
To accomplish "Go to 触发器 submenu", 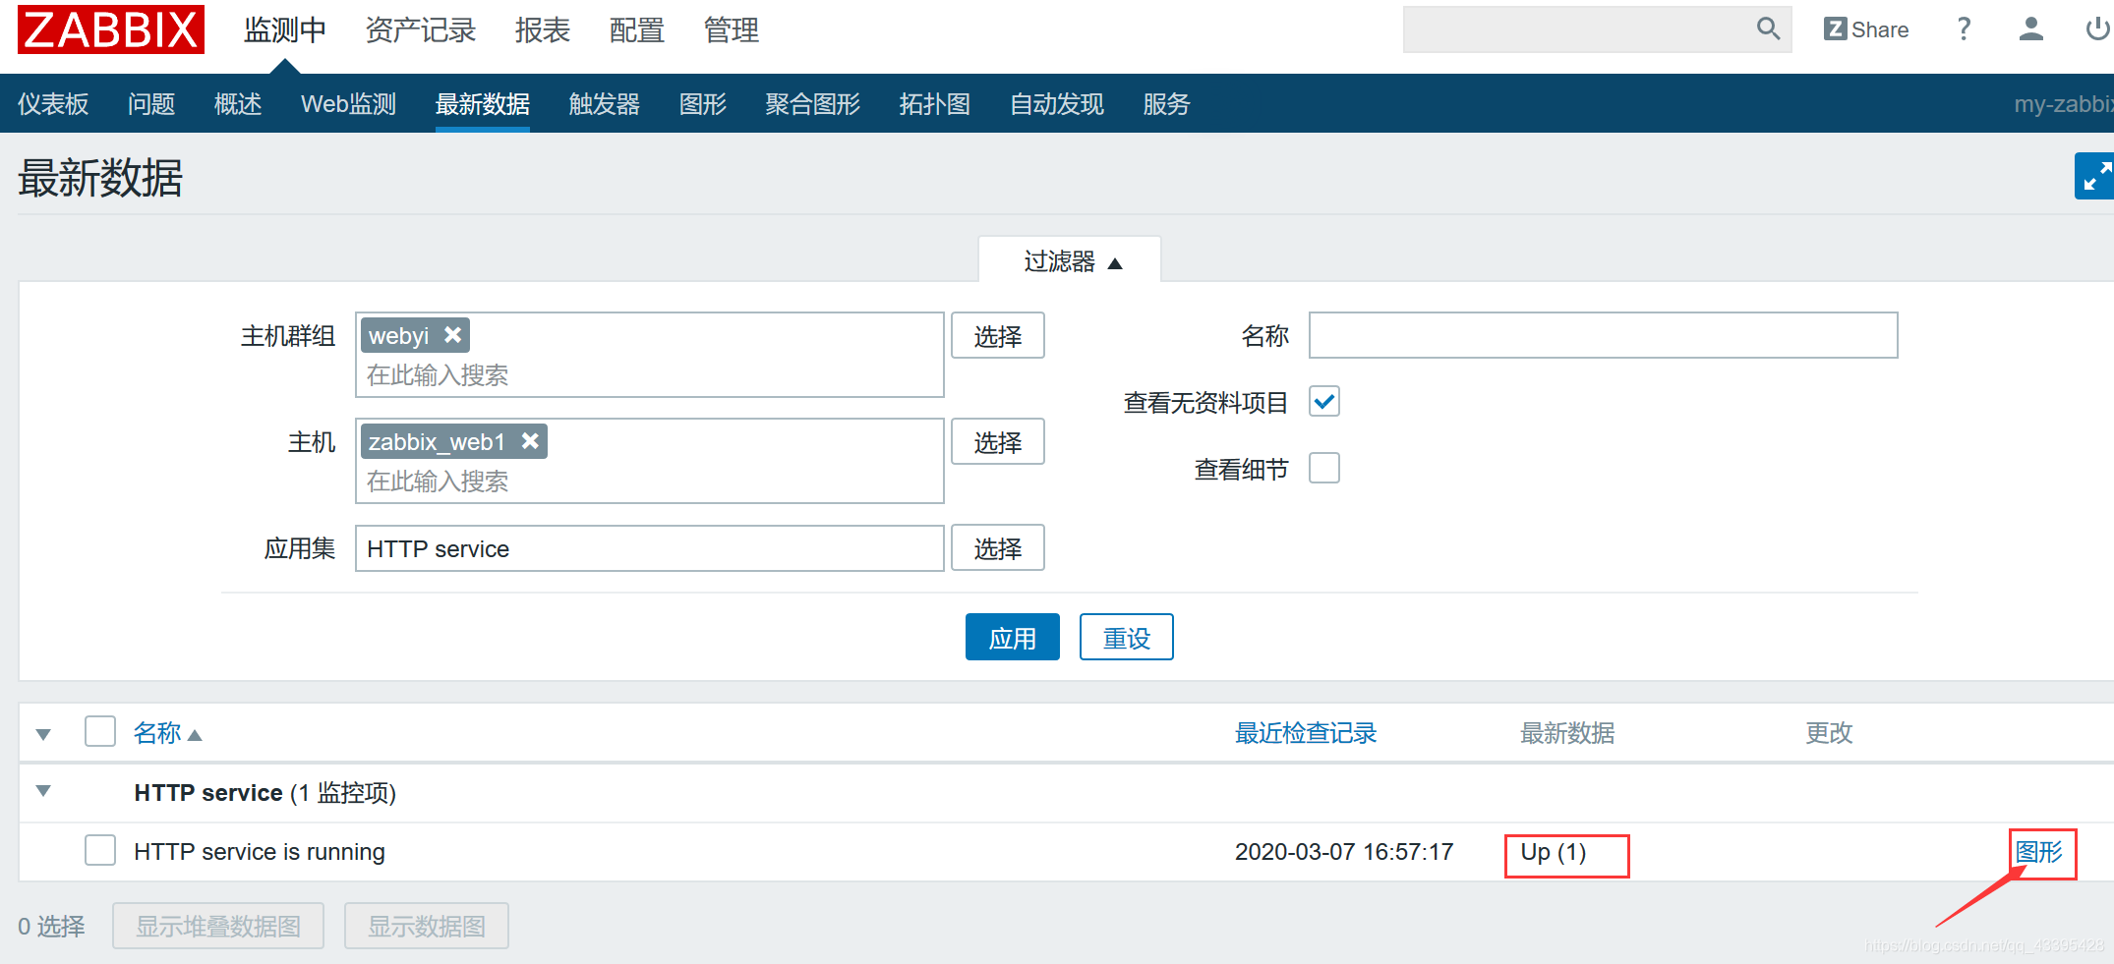I will tap(605, 104).
